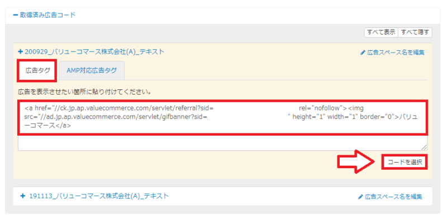Click the text area resize handle
The image size is (447, 219).
[x=425, y=147]
